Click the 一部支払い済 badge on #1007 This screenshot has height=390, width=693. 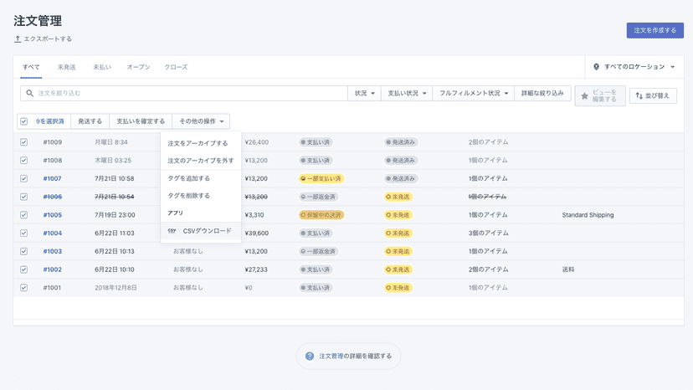point(321,178)
